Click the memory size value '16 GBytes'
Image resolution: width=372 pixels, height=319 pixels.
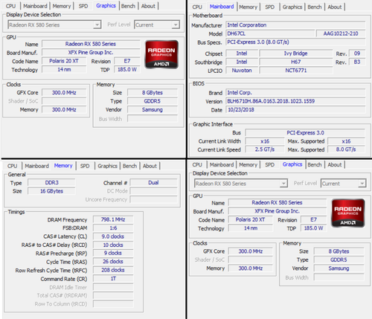[x=51, y=191]
